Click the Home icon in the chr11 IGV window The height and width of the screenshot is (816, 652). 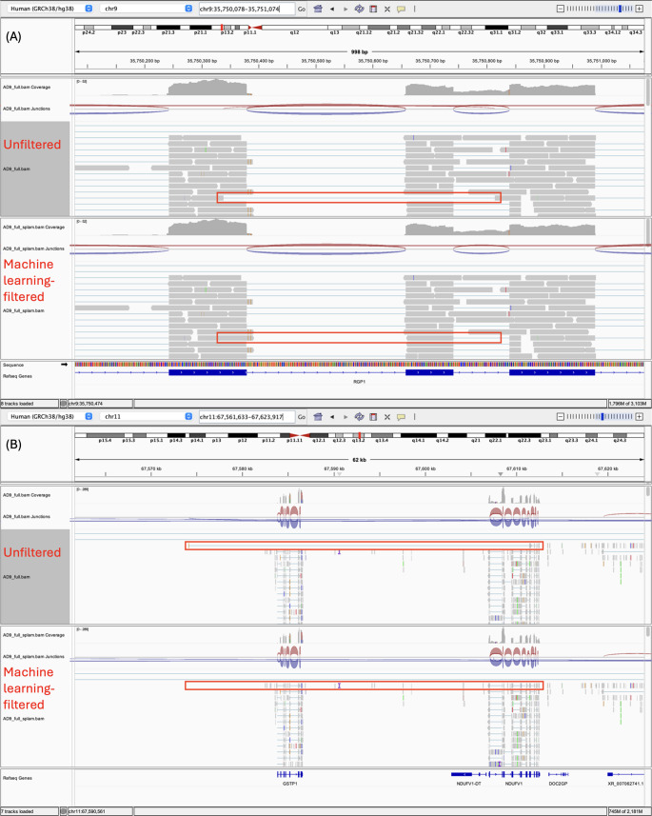[318, 417]
